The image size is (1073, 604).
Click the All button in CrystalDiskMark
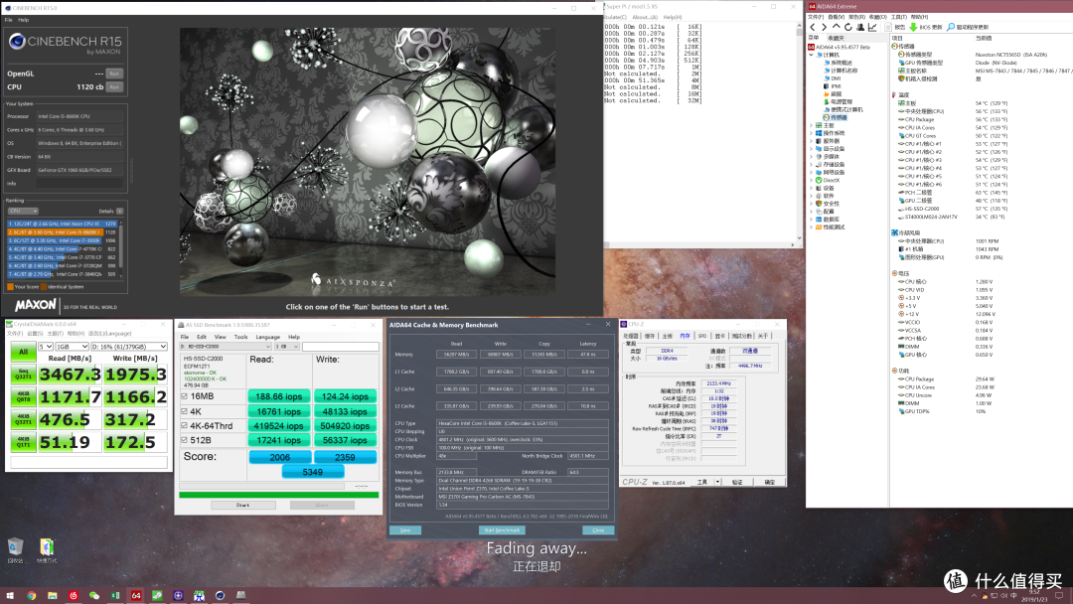pos(23,352)
